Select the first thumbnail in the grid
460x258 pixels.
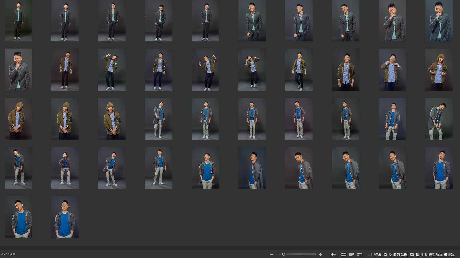coord(18,21)
